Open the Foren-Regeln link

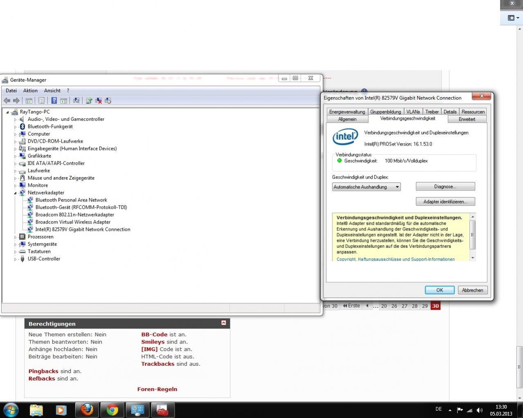tap(157, 389)
